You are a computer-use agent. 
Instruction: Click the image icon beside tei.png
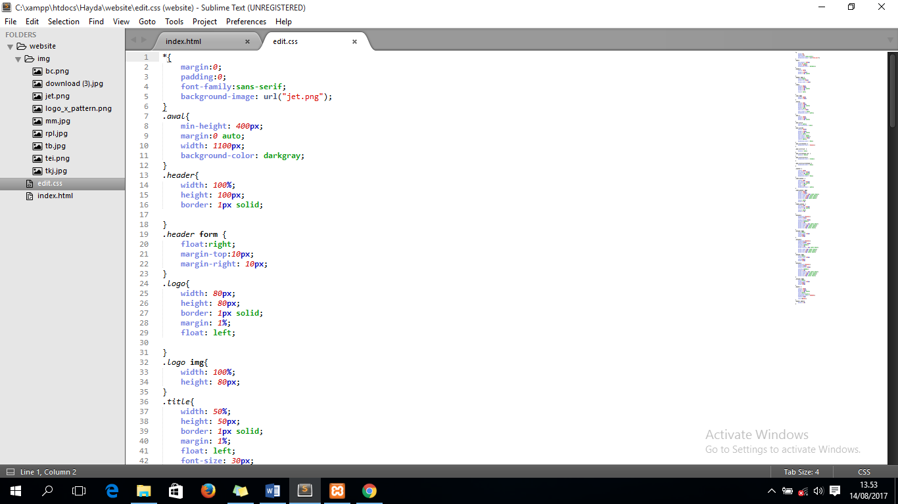coord(37,158)
